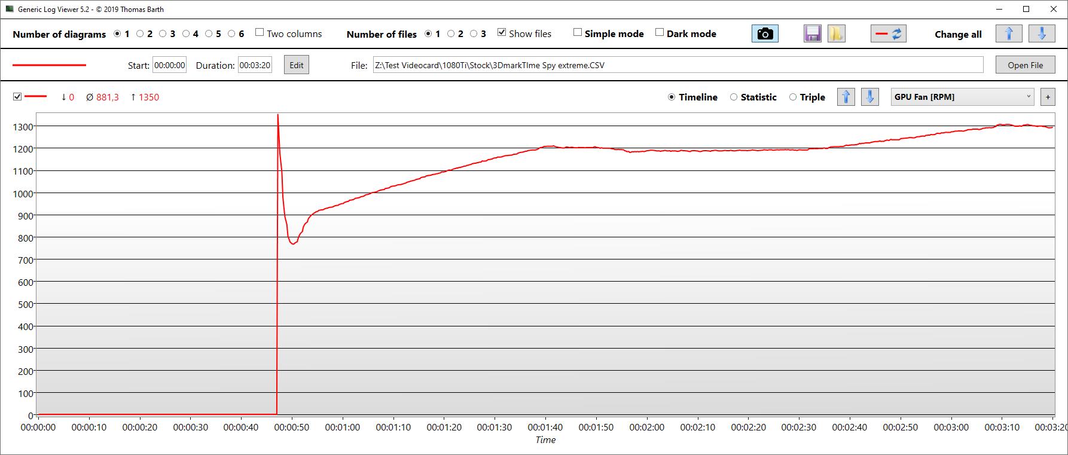Viewport: 1068px width, 455px height.
Task: Turn on the Dark mode checkbox
Action: coord(660,33)
